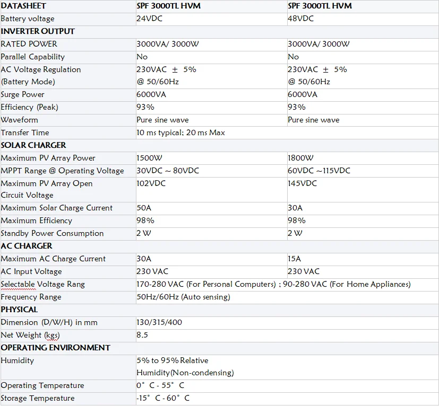Select the 145VDC open circuit voltage cell
The image size is (439, 406).
[363, 190]
